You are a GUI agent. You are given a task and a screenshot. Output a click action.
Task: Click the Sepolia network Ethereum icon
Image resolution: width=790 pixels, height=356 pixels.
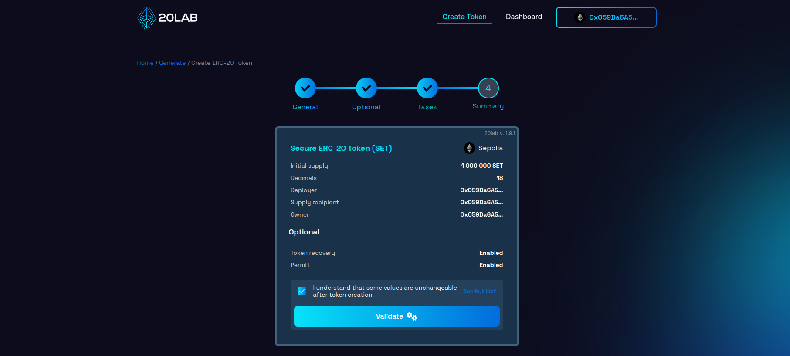(469, 148)
